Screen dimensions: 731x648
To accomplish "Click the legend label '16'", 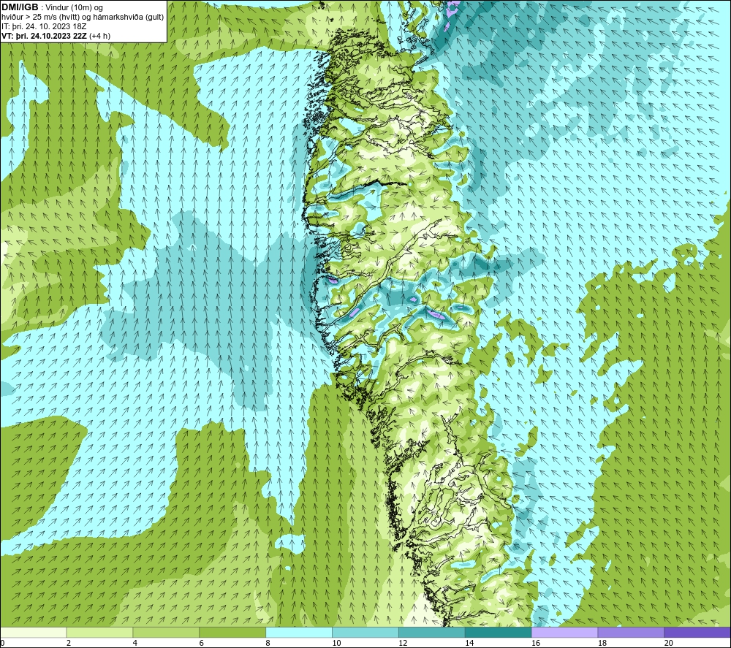I will (x=536, y=643).
